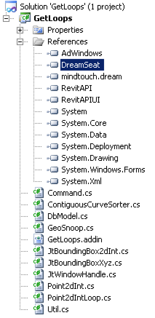Click the JtBoundingBoxXyz.cs file icon
Image resolution: width=155 pixels, height=318 pixels.
point(39,263)
